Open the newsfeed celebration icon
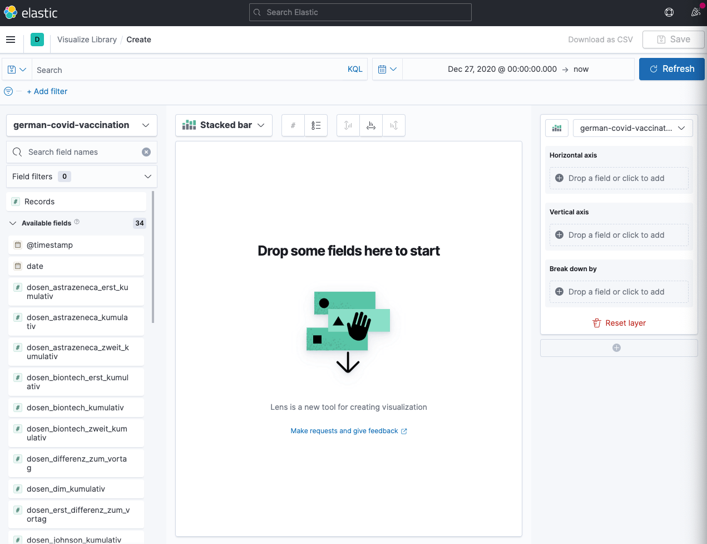707x544 pixels. click(695, 12)
